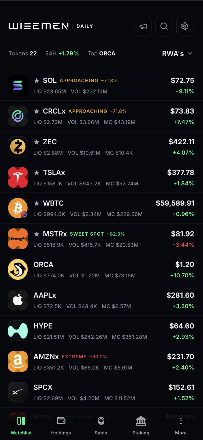Open the announcements megaphone icon
The width and height of the screenshot is (203, 440).
(x=143, y=26)
